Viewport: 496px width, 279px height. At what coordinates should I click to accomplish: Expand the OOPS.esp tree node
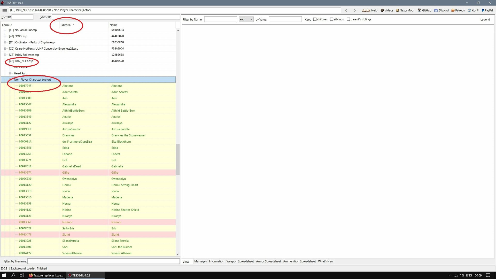pyautogui.click(x=5, y=36)
